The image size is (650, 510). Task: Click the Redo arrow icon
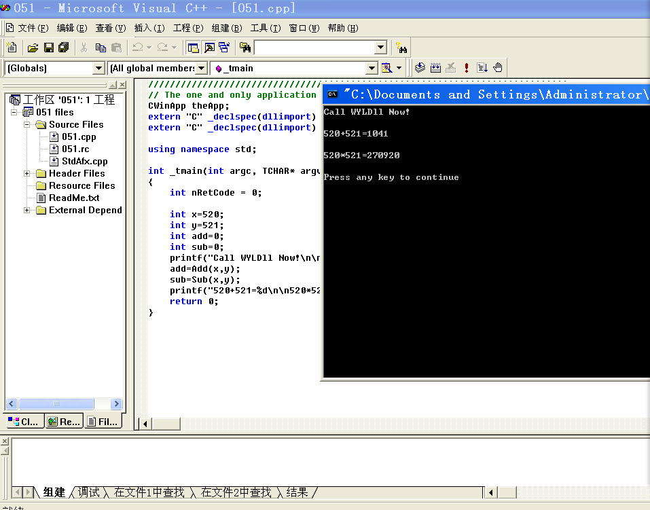coord(162,48)
